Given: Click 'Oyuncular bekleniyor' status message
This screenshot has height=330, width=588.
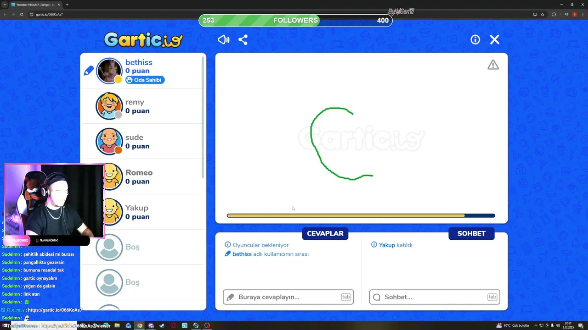Looking at the screenshot, I should 257,245.
